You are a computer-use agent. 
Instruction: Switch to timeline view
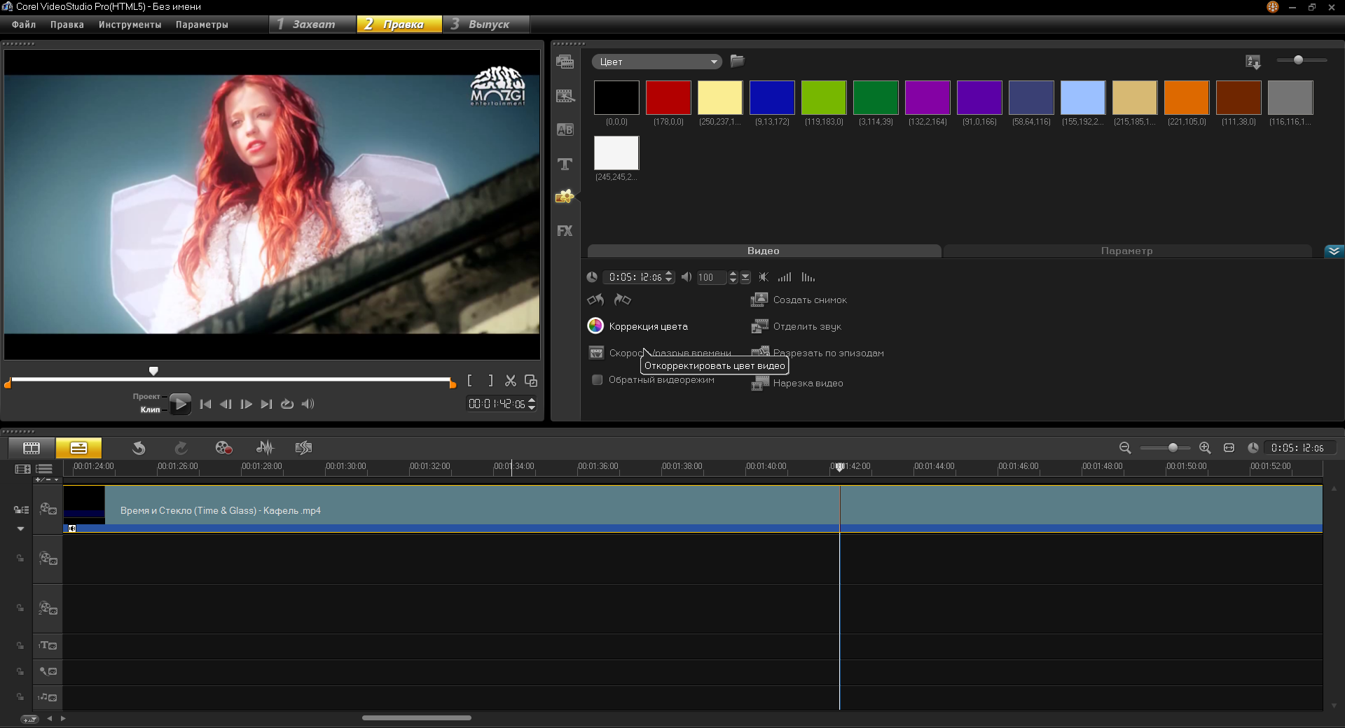(x=78, y=448)
